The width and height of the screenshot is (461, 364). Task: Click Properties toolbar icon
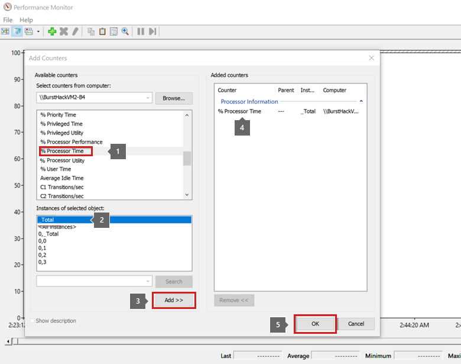pos(114,31)
